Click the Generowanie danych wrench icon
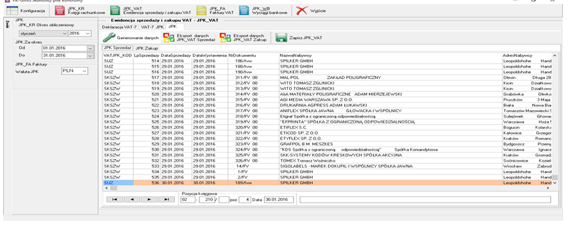The width and height of the screenshot is (576, 242). click(x=109, y=37)
